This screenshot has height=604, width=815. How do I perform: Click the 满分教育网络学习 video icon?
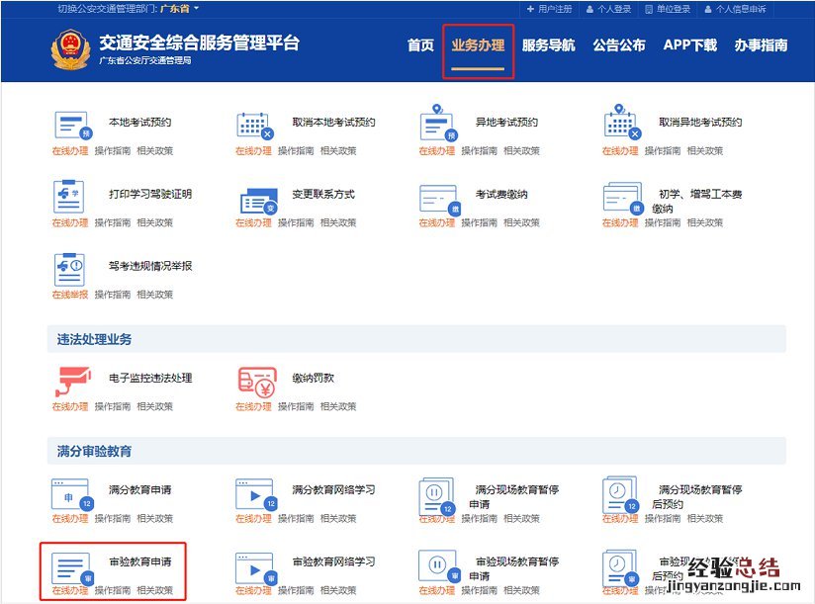coord(254,493)
